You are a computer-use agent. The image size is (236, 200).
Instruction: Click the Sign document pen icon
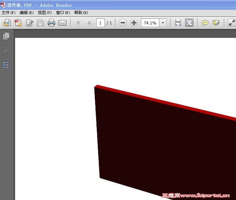(x=30, y=23)
